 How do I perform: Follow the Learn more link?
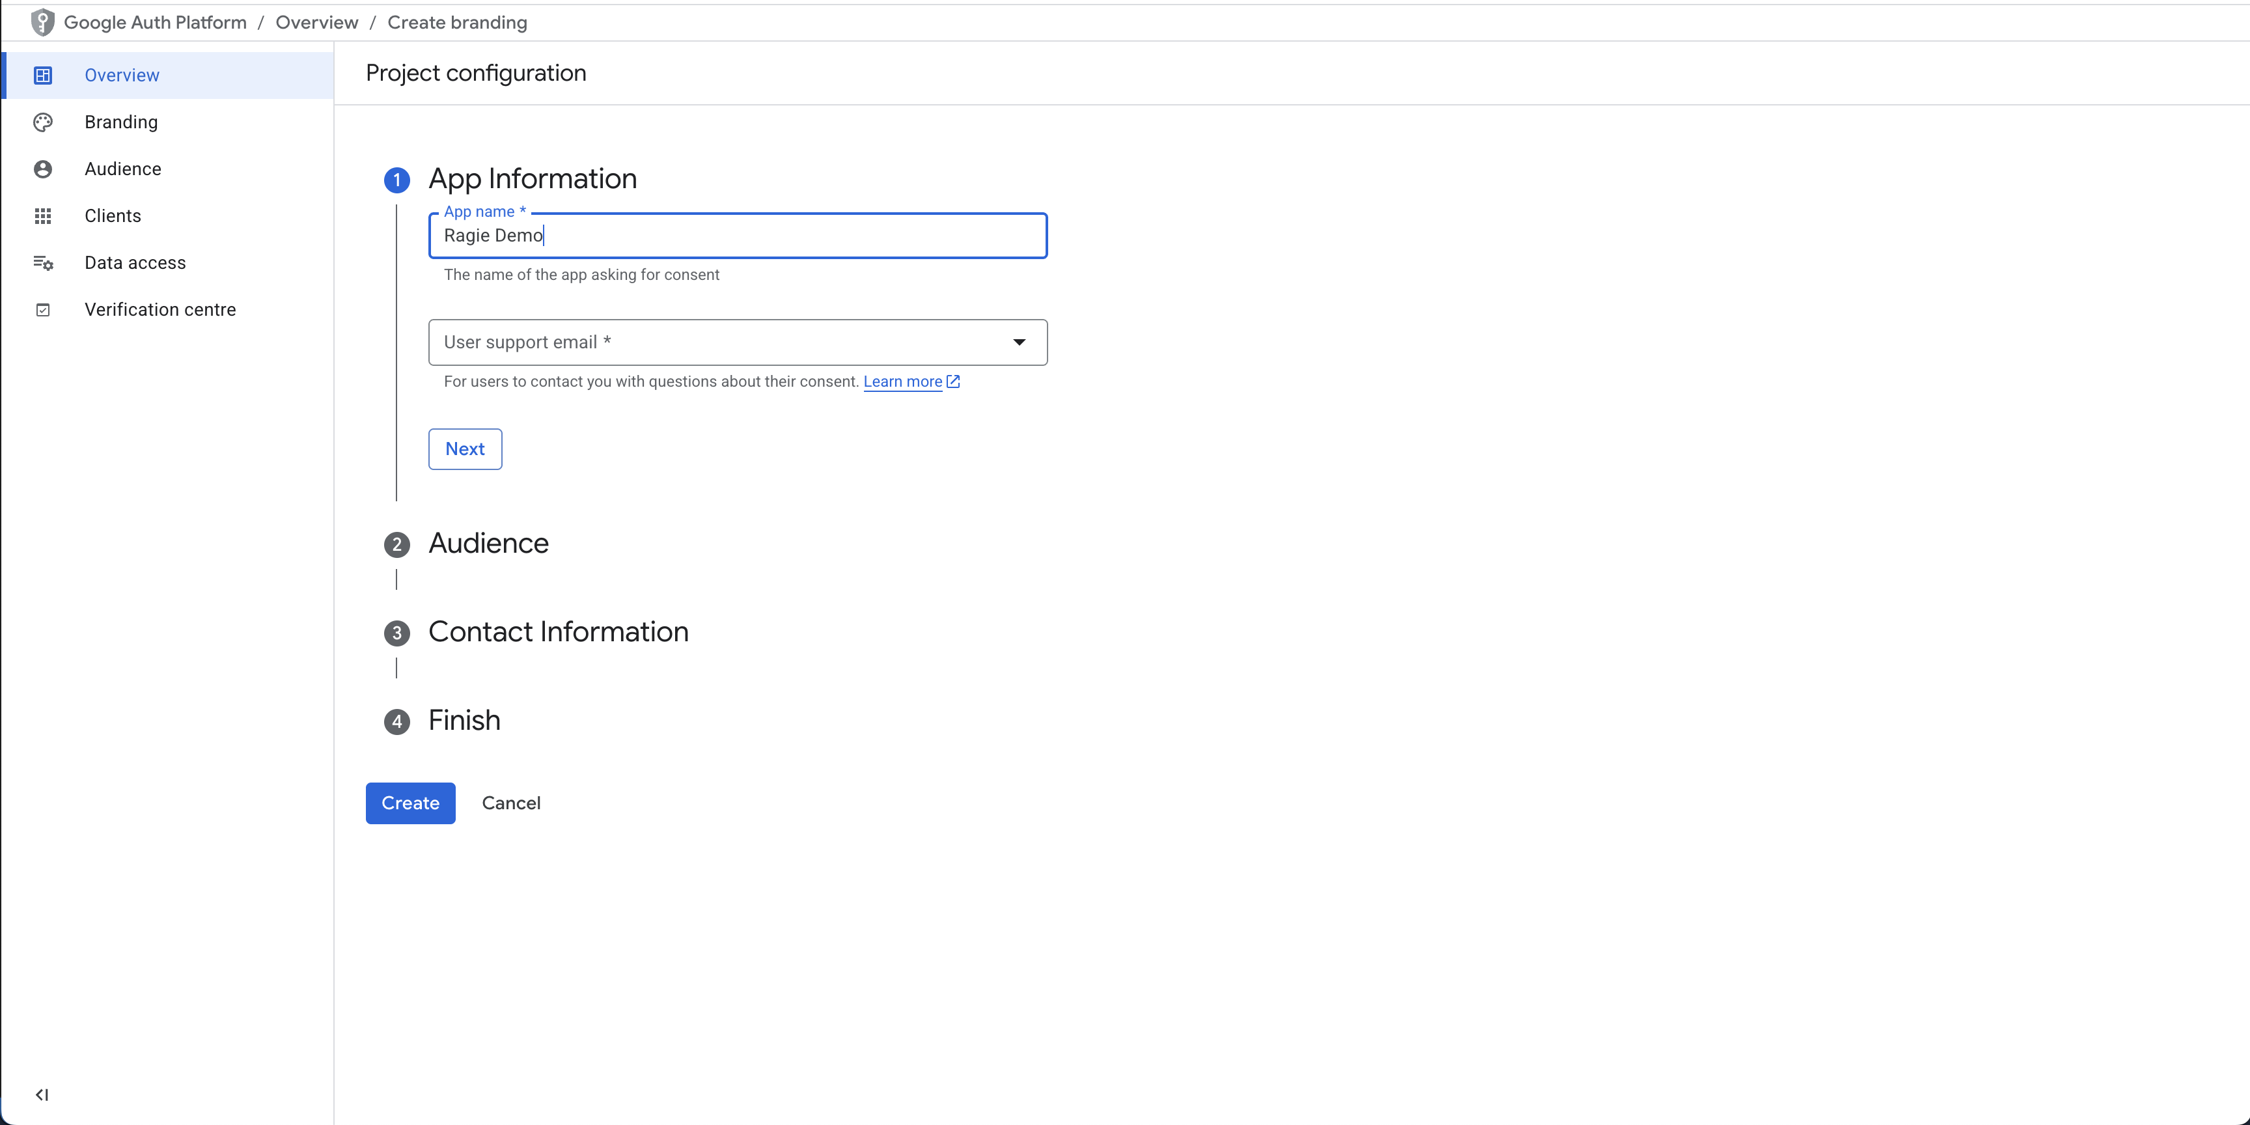click(x=902, y=382)
